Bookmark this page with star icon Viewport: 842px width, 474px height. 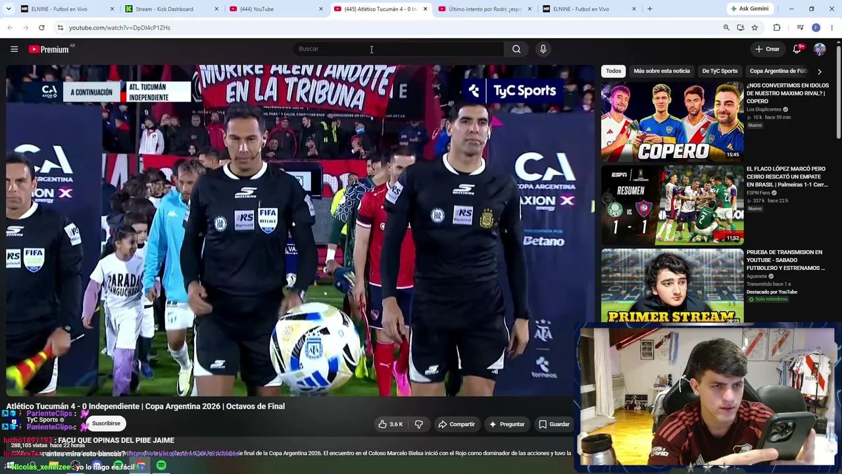click(x=755, y=28)
